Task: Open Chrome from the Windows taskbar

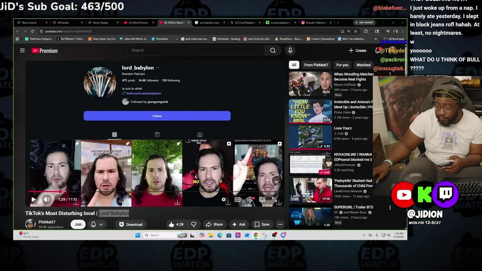Action: [x=256, y=235]
